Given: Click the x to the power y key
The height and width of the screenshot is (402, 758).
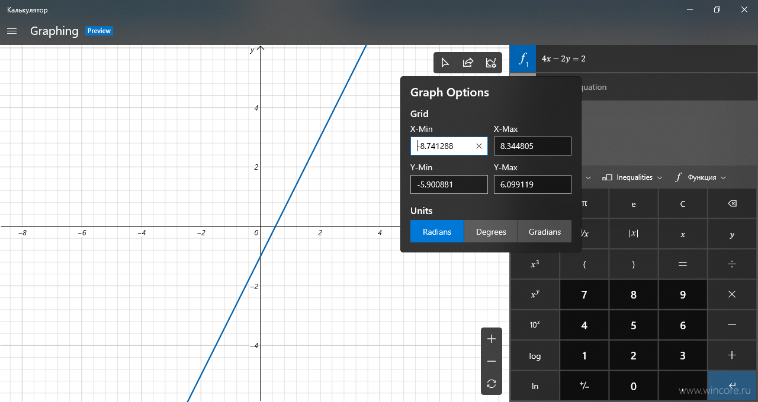Looking at the screenshot, I should tap(535, 294).
